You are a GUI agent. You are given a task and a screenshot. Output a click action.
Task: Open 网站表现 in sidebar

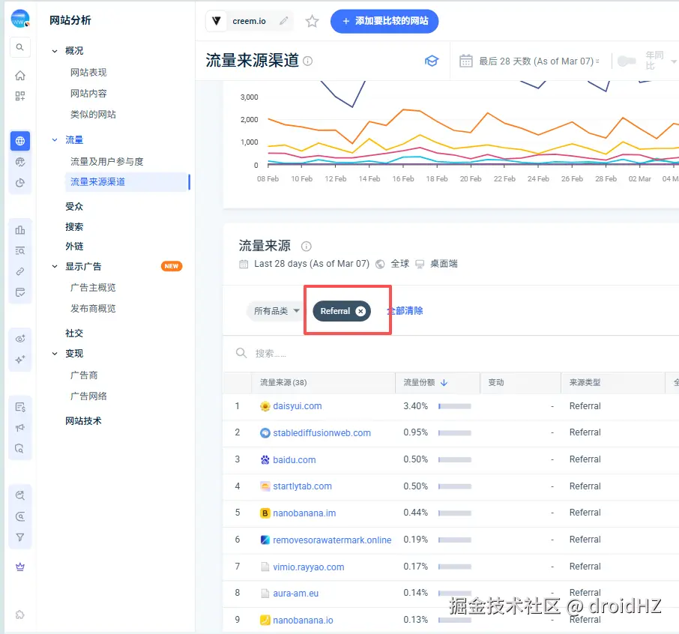click(x=88, y=73)
